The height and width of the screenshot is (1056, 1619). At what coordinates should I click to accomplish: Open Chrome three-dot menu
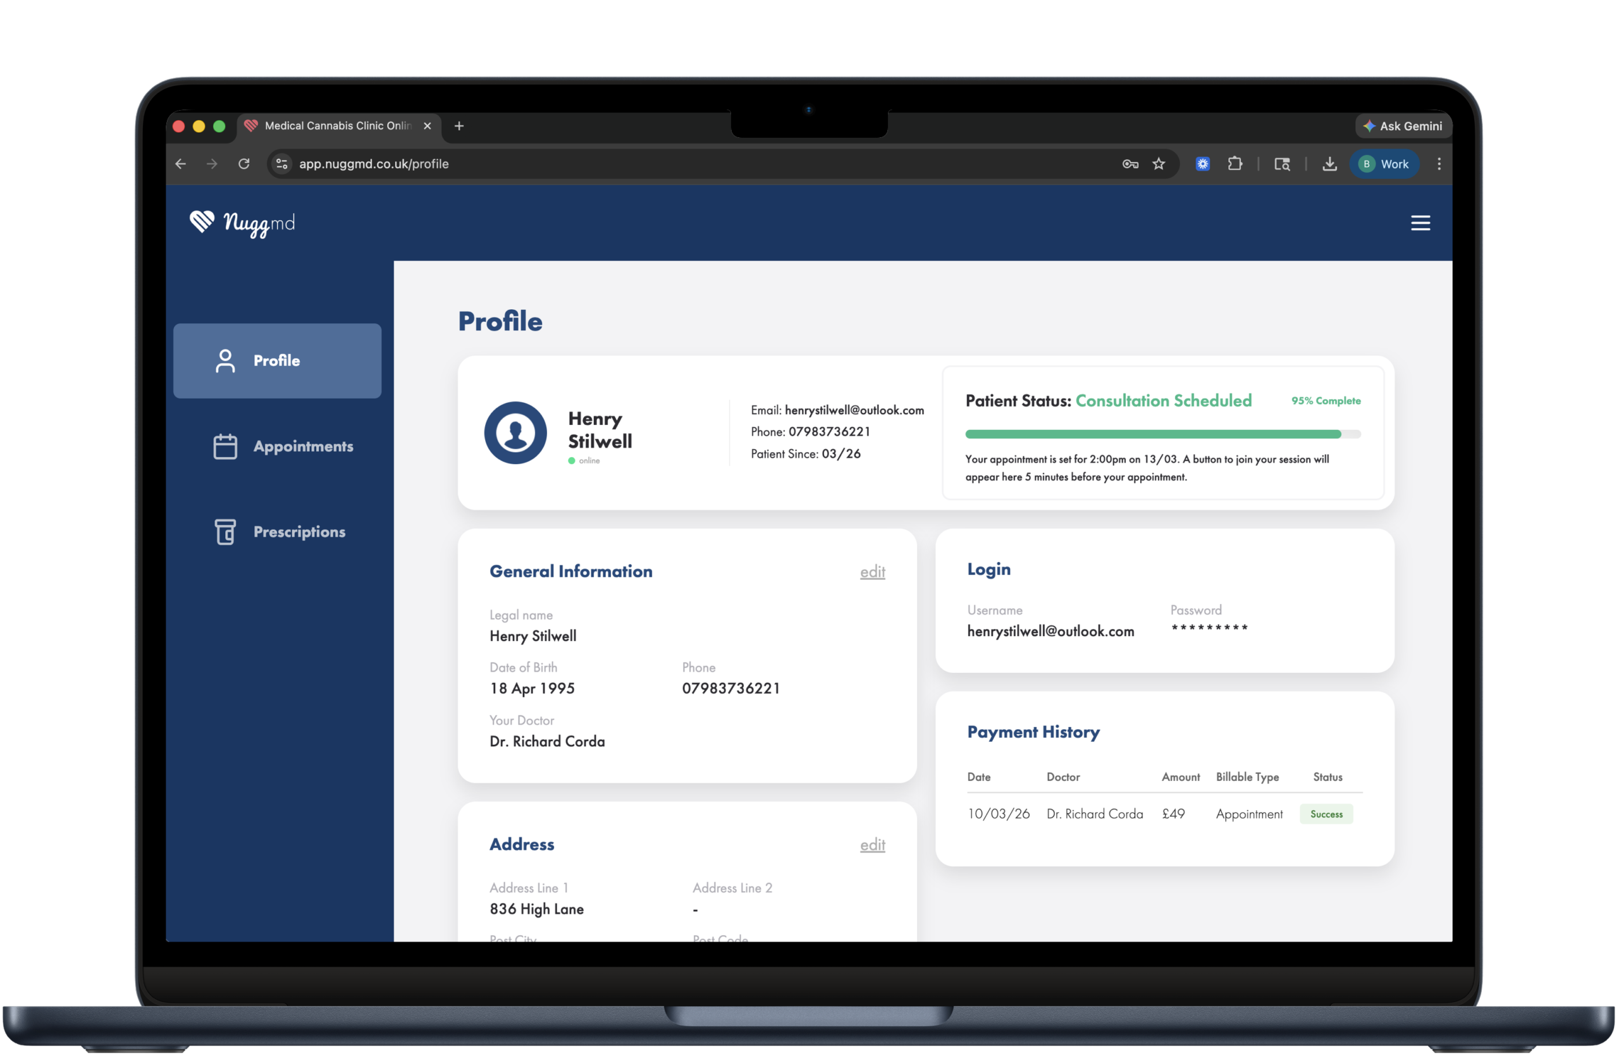(x=1438, y=164)
